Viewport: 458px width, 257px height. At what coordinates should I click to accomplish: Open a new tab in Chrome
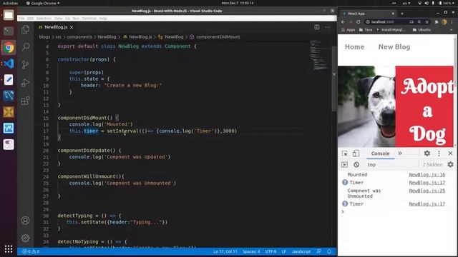402,14
